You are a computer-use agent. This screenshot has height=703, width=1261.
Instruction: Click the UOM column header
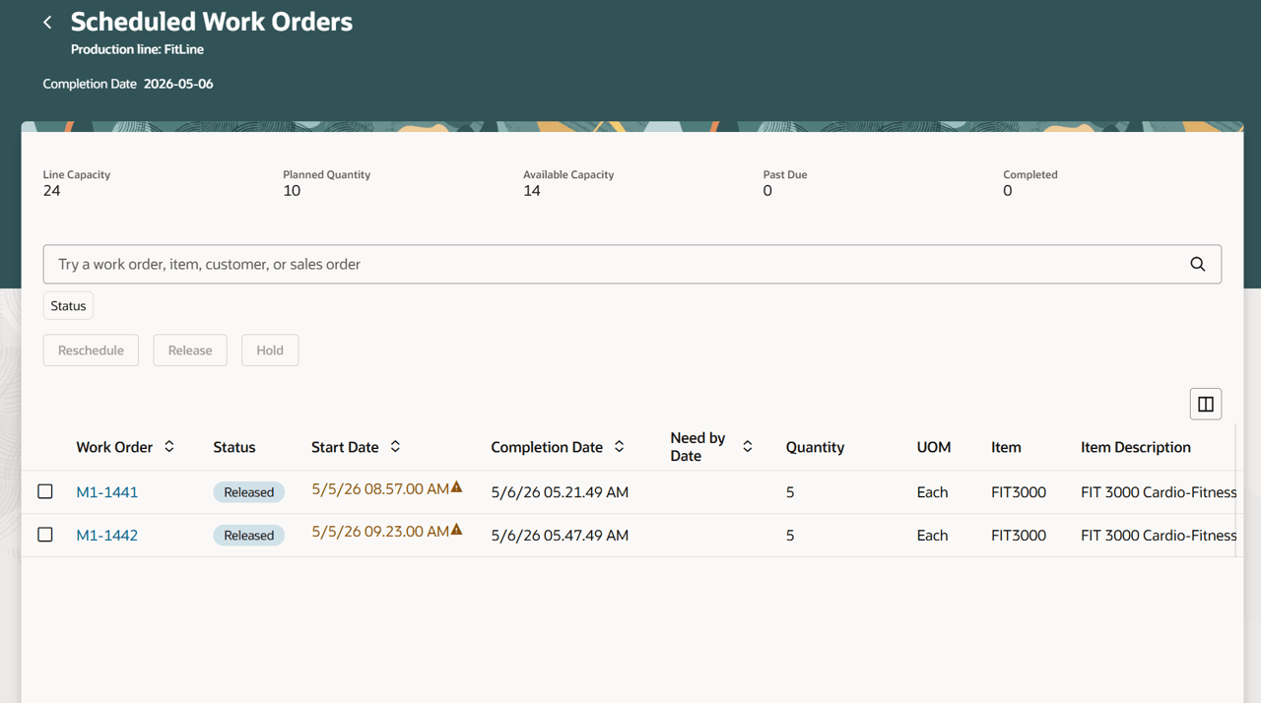tap(934, 447)
